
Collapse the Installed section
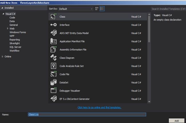coord(2,8)
